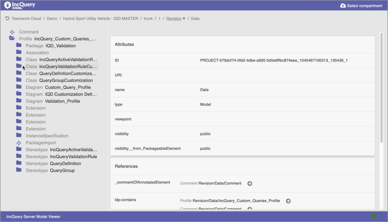The width and height of the screenshot is (388, 222).
Task: Click folder icon beside Diagram Custom_Query_Profile
Action: [x=19, y=87]
